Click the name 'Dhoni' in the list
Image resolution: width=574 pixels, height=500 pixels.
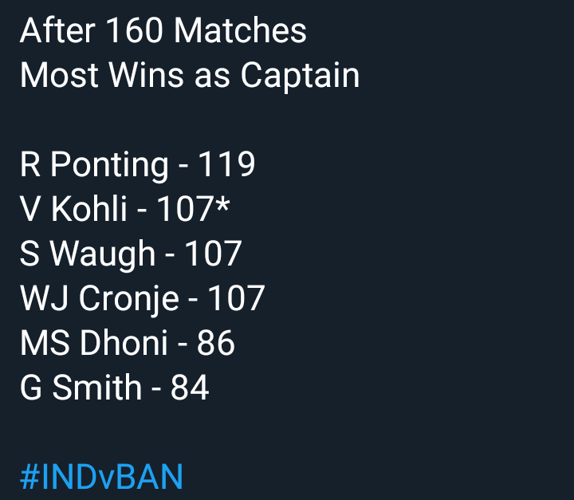point(124,343)
